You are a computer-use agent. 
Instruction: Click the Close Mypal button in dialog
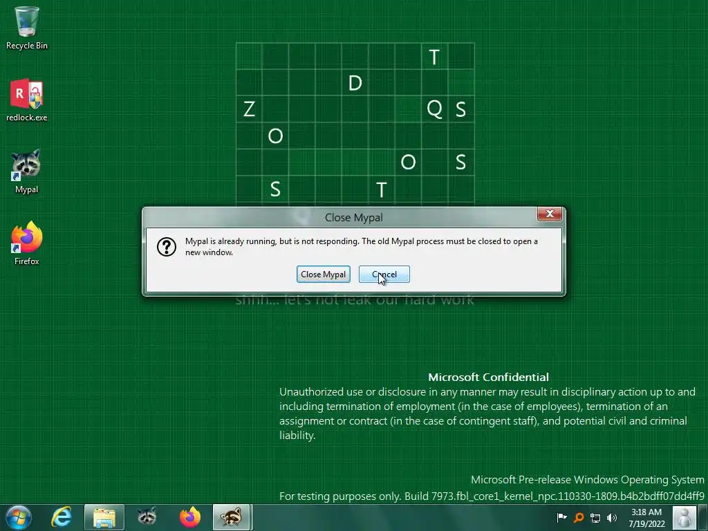click(x=324, y=274)
